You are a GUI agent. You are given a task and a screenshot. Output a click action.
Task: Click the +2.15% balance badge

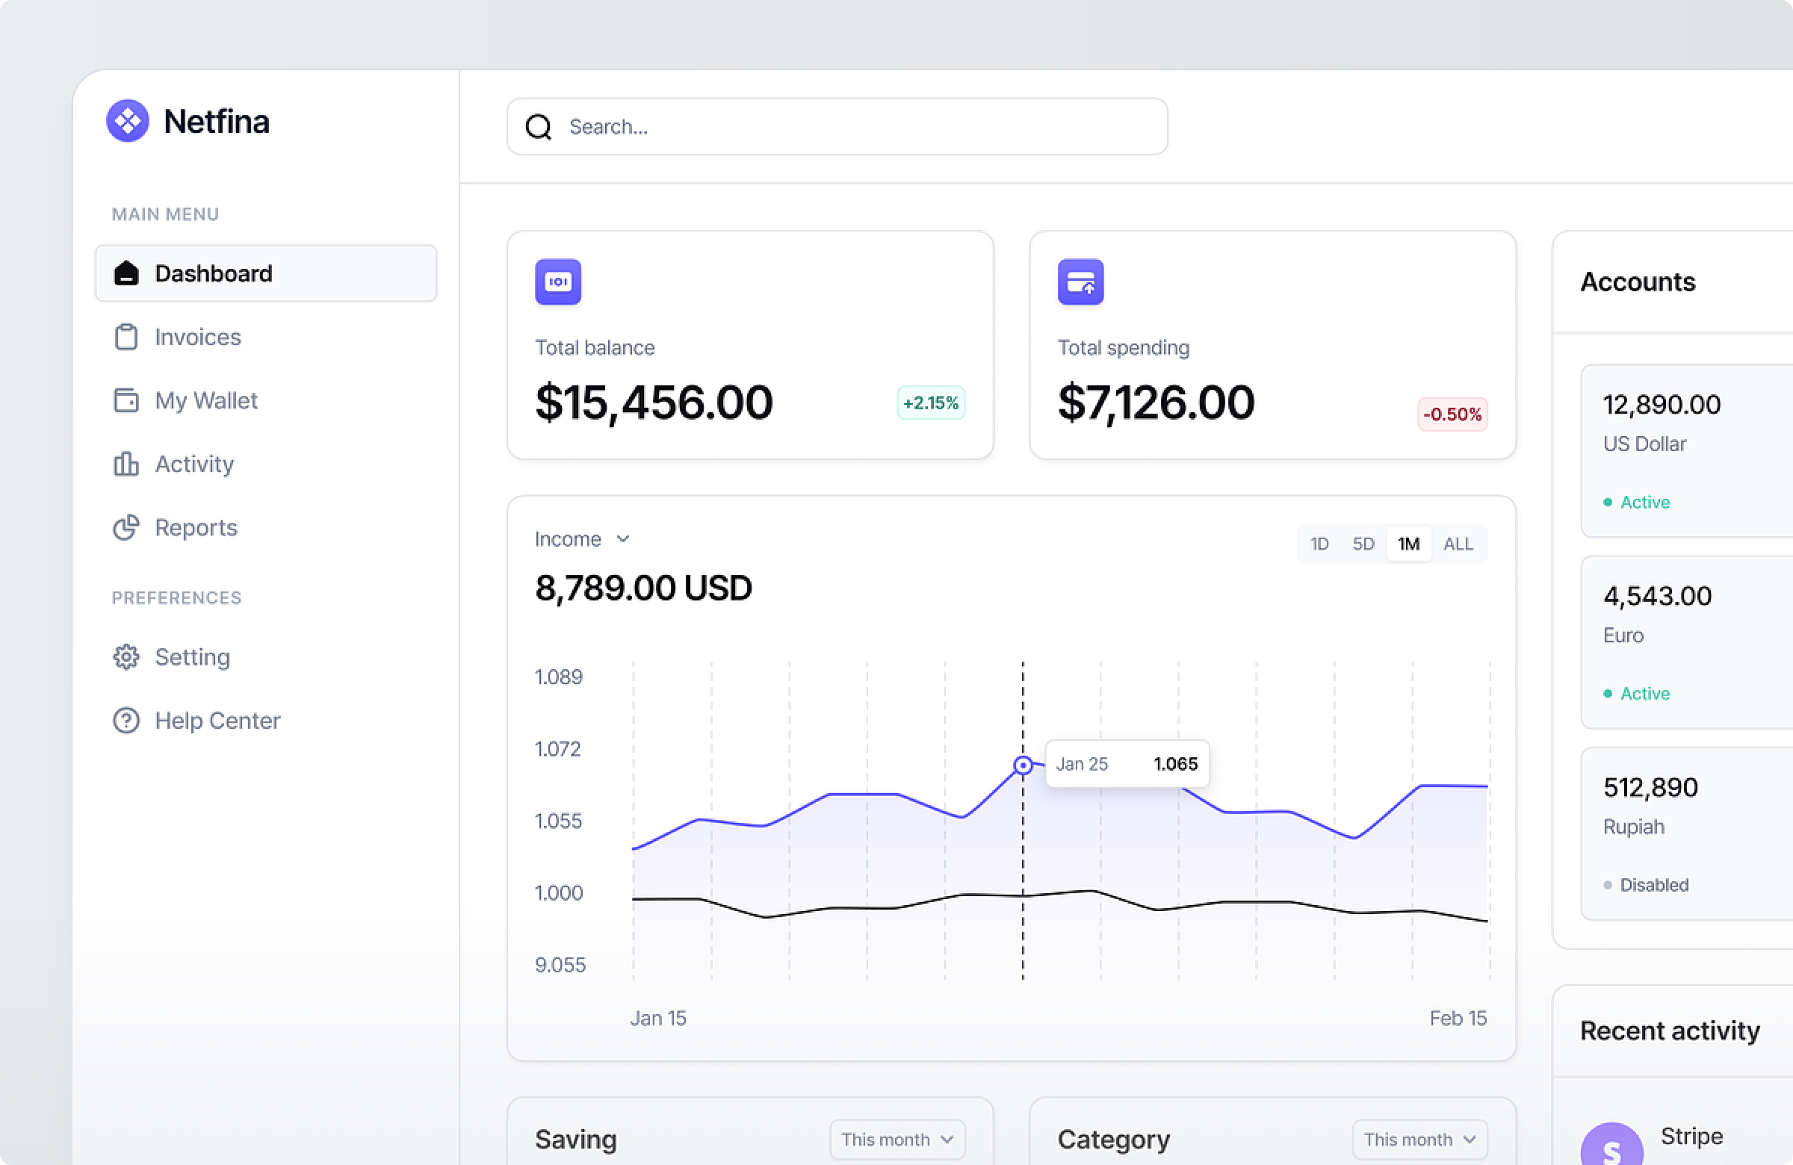(x=930, y=403)
